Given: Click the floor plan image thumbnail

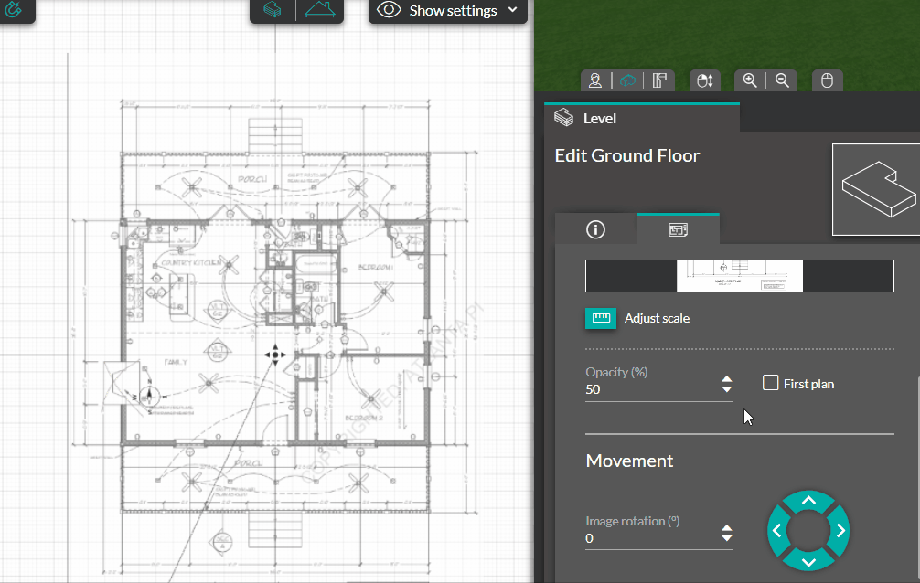Looking at the screenshot, I should pyautogui.click(x=740, y=275).
